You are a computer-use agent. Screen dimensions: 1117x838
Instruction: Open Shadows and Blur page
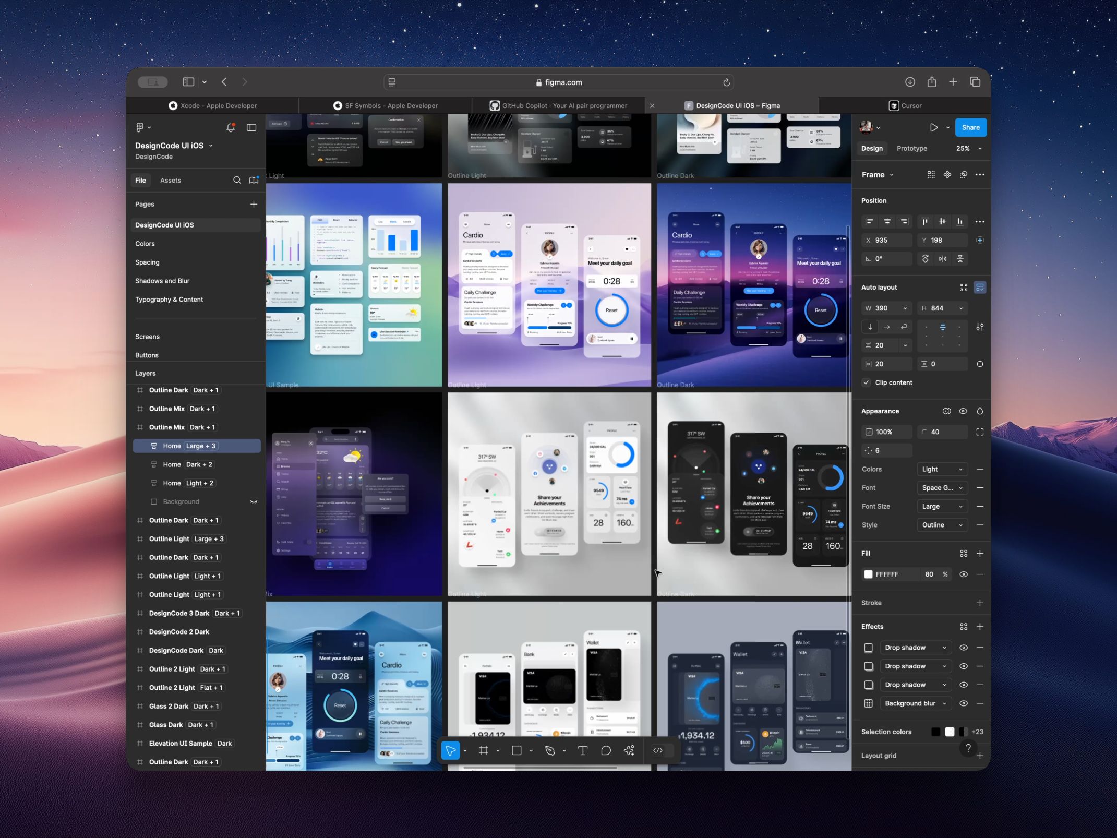(162, 281)
